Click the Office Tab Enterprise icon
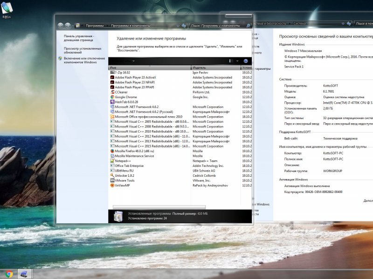Viewport: 373px width, 279px height. tap(112, 166)
